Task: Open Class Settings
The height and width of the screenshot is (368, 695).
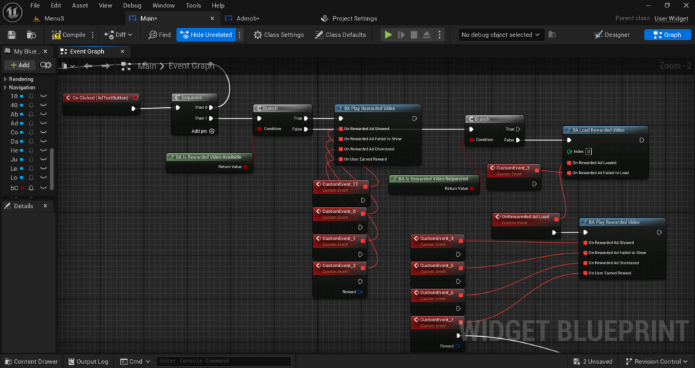Action: (279, 35)
